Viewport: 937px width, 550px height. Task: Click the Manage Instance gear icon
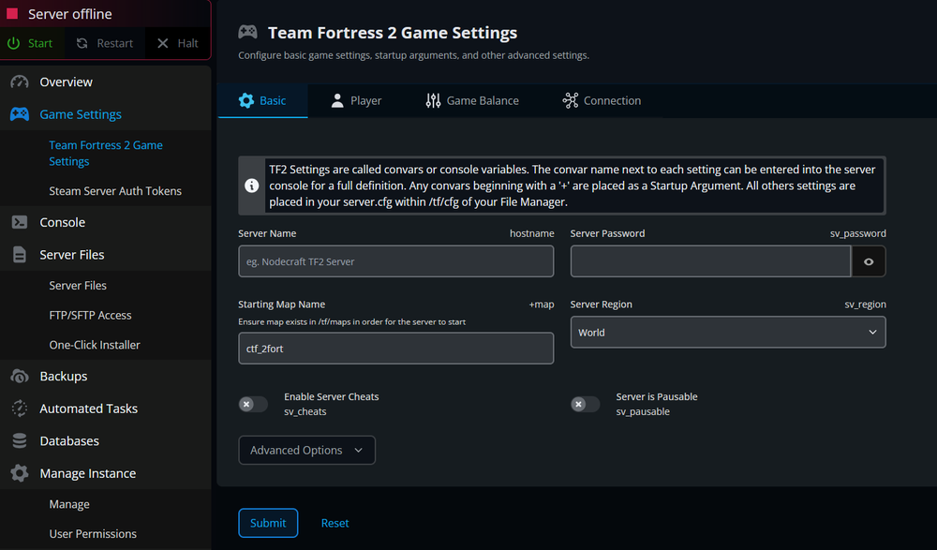(x=21, y=473)
